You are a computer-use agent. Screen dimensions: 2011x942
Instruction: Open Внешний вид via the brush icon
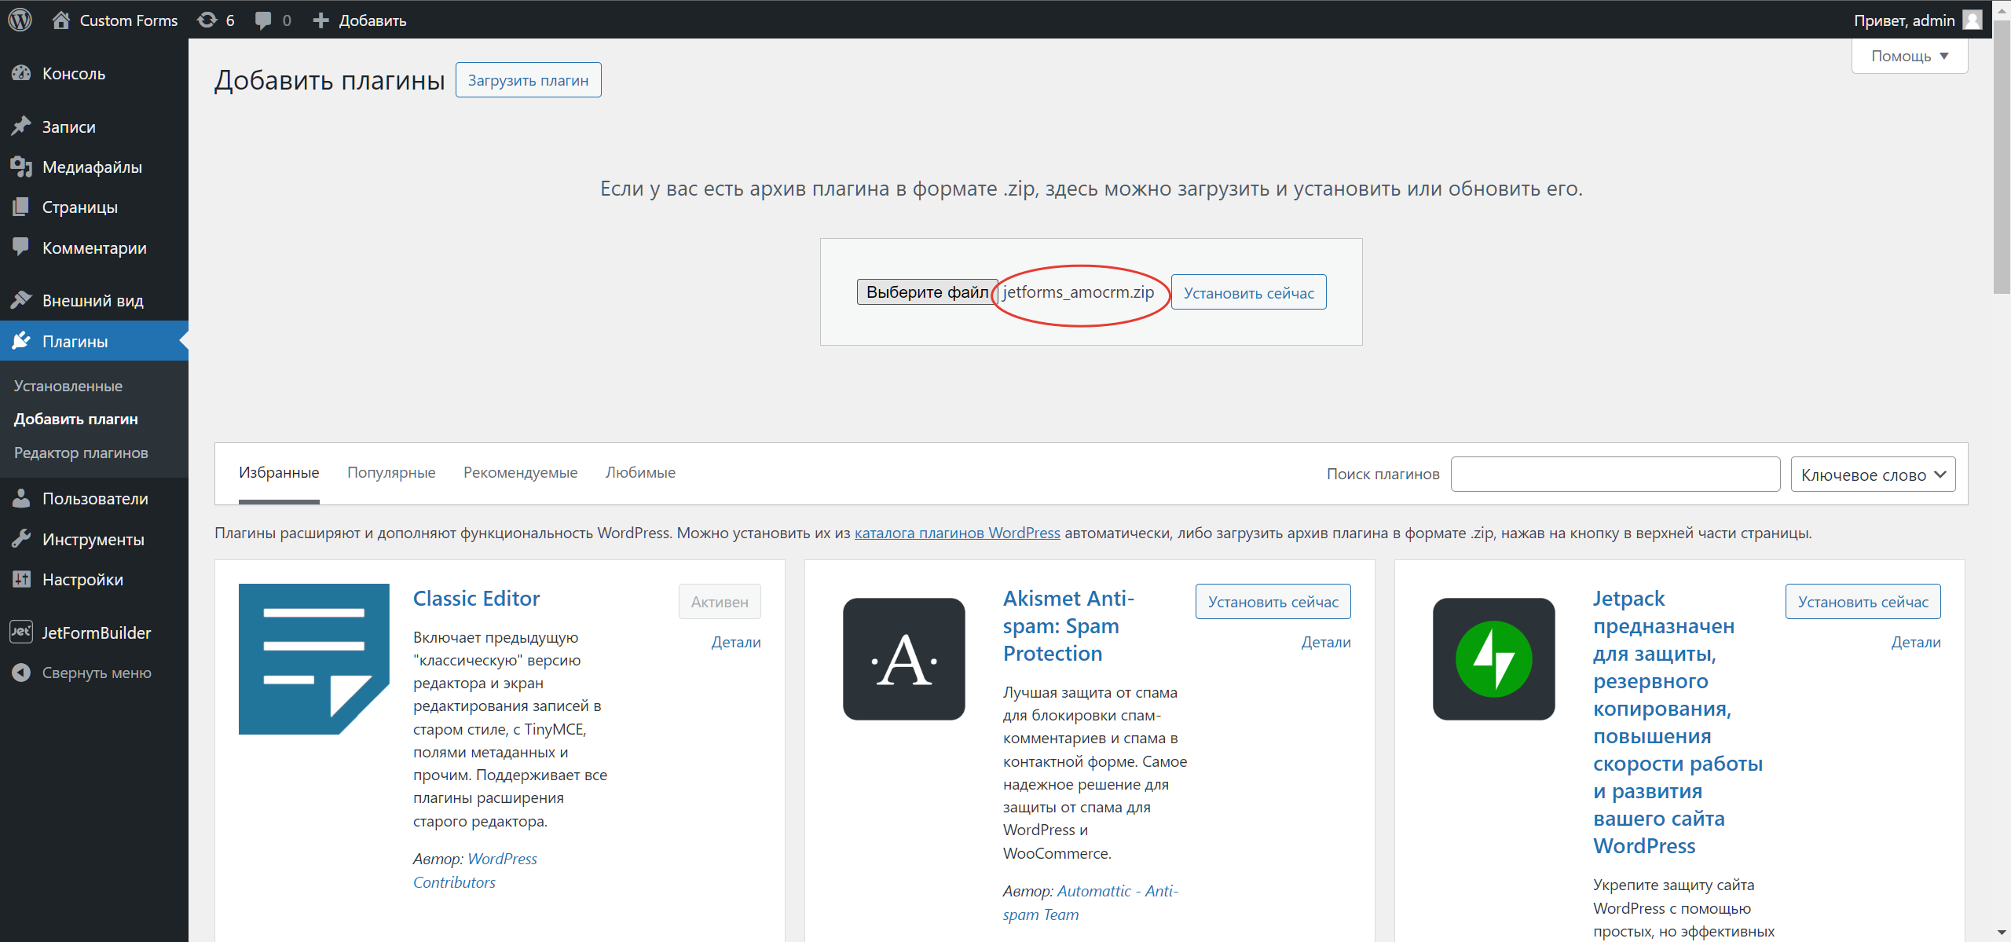pos(22,299)
